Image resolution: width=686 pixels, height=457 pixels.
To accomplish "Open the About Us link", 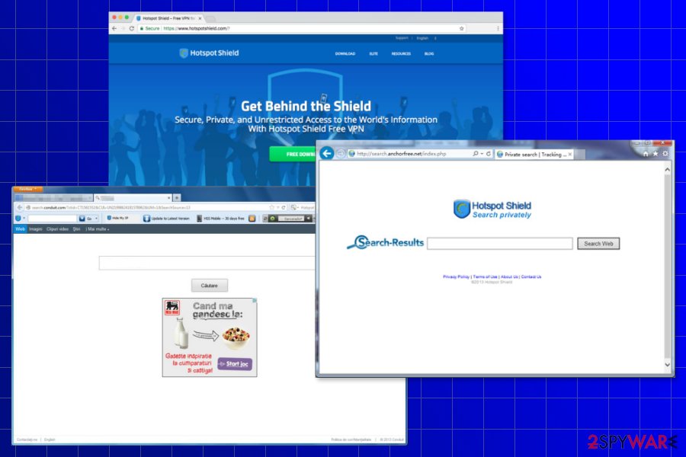I will [x=509, y=276].
